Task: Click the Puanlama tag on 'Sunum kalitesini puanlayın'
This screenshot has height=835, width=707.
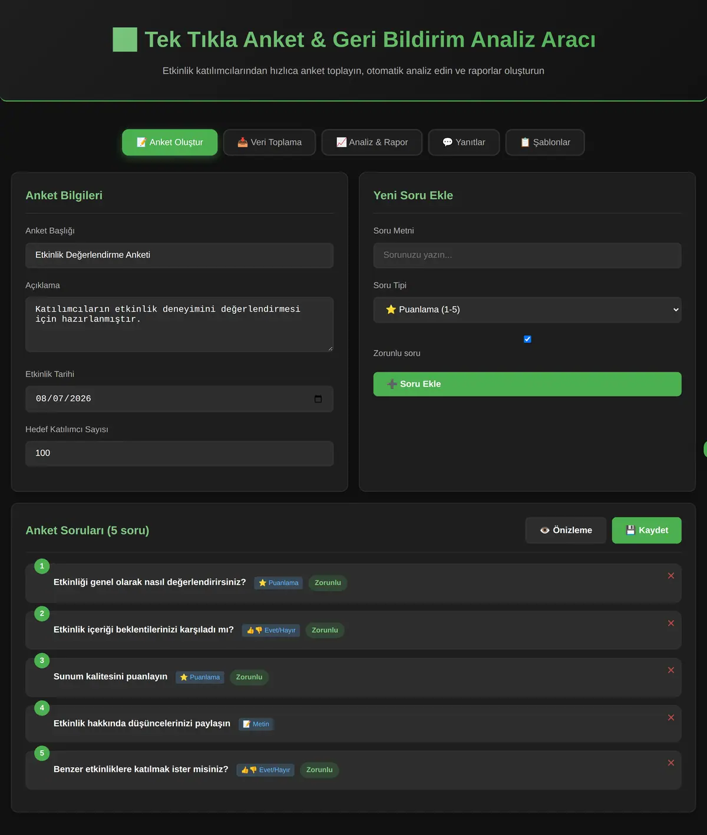Action: point(200,677)
